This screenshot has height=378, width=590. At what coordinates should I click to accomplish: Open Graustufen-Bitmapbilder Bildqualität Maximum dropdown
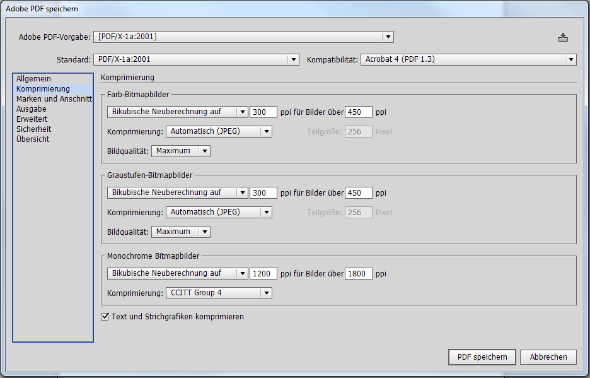181,232
